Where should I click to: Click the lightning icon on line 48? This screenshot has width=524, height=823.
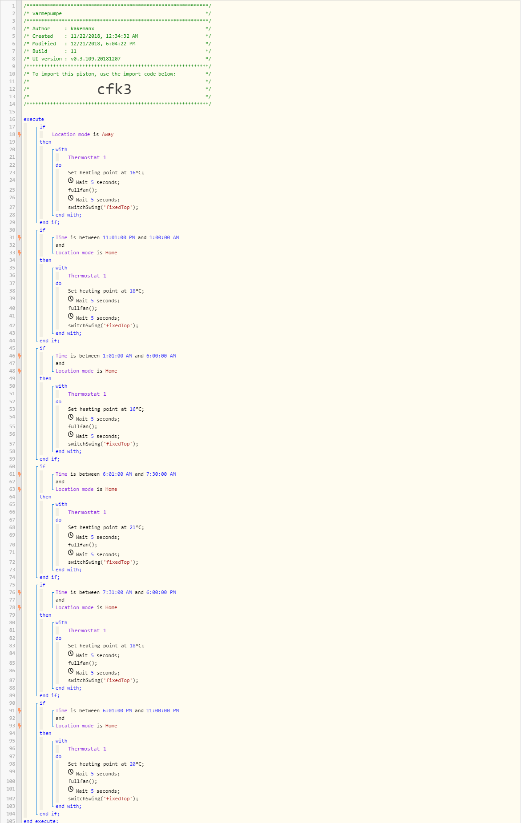(x=20, y=371)
